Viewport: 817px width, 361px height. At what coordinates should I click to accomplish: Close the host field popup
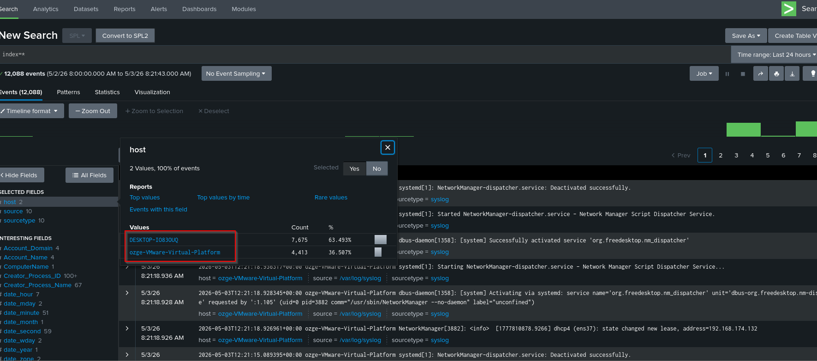click(x=388, y=147)
